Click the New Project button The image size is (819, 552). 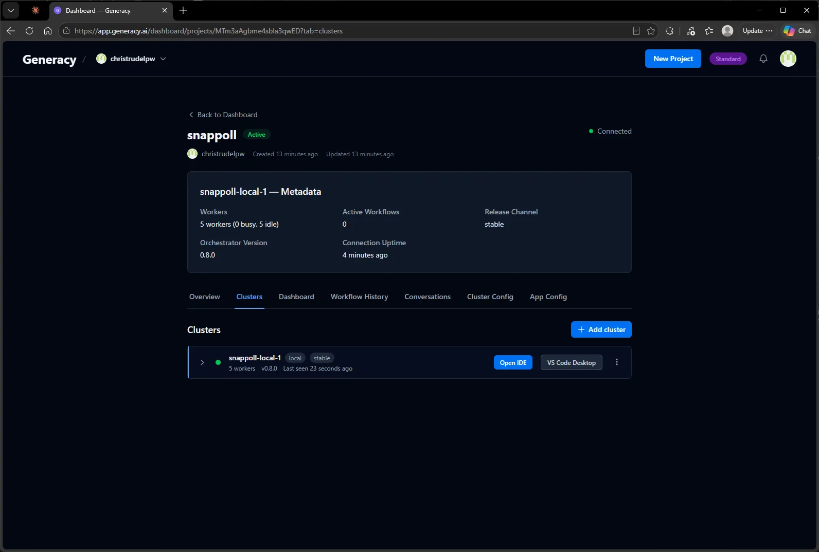[x=673, y=59]
